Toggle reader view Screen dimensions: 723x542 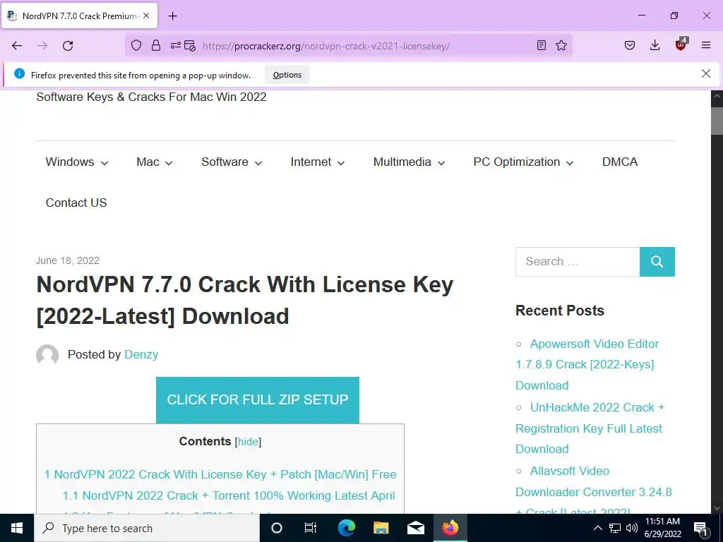point(542,45)
